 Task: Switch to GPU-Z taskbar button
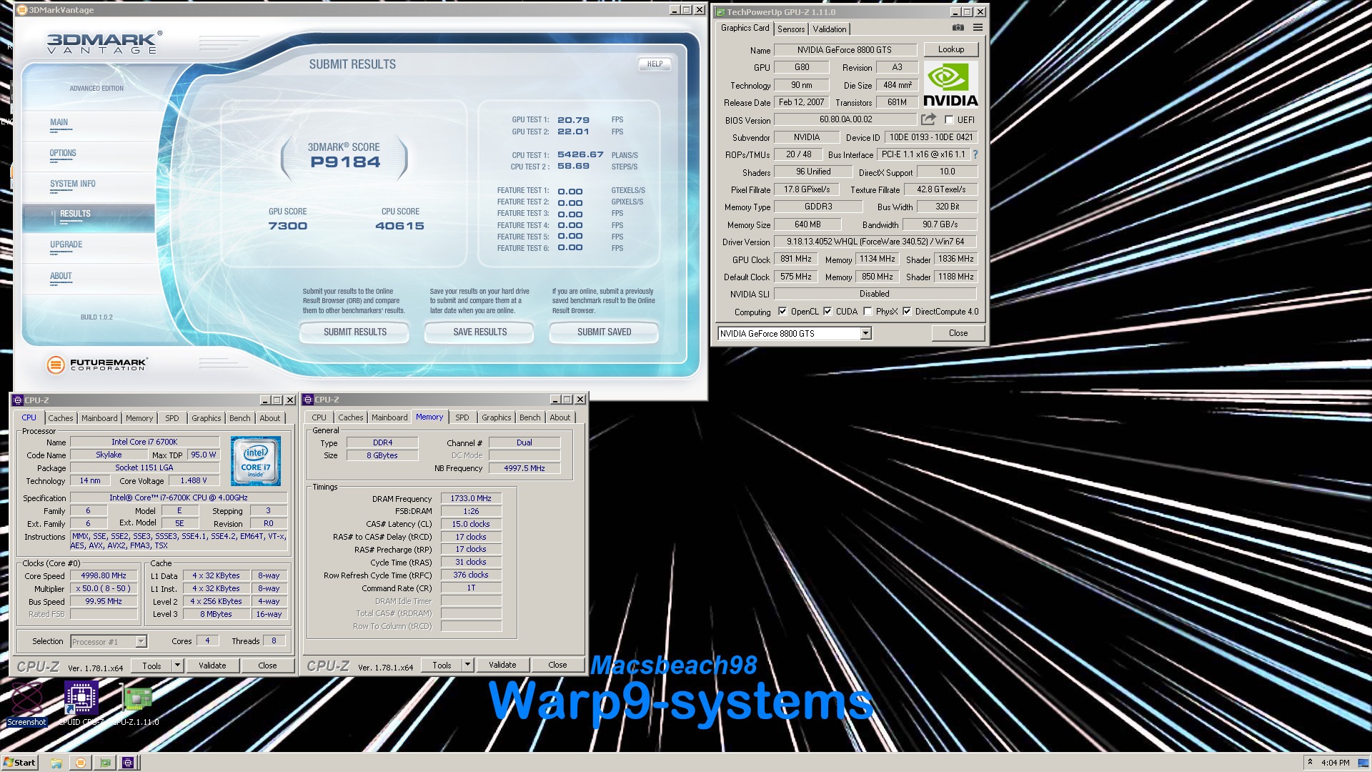pyautogui.click(x=105, y=763)
